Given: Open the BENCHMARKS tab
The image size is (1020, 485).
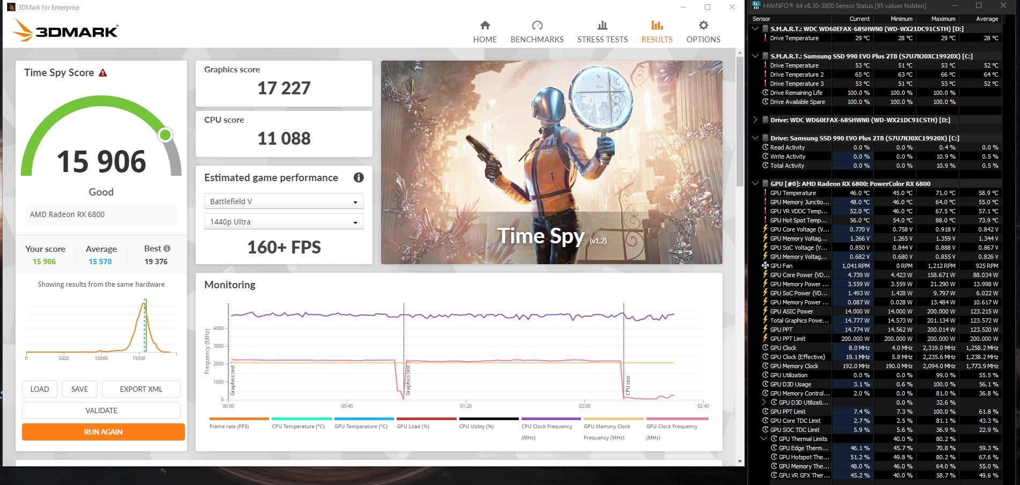Looking at the screenshot, I should tap(537, 32).
